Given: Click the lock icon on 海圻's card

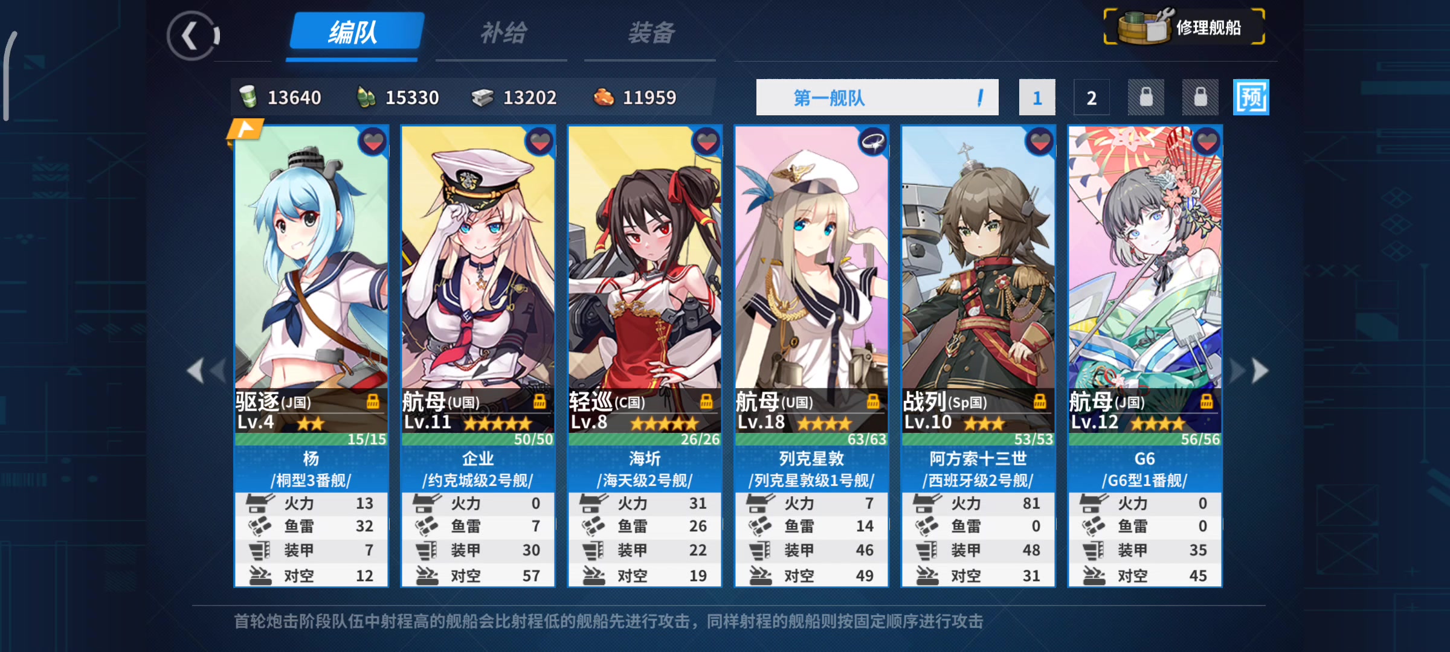Looking at the screenshot, I should (706, 401).
